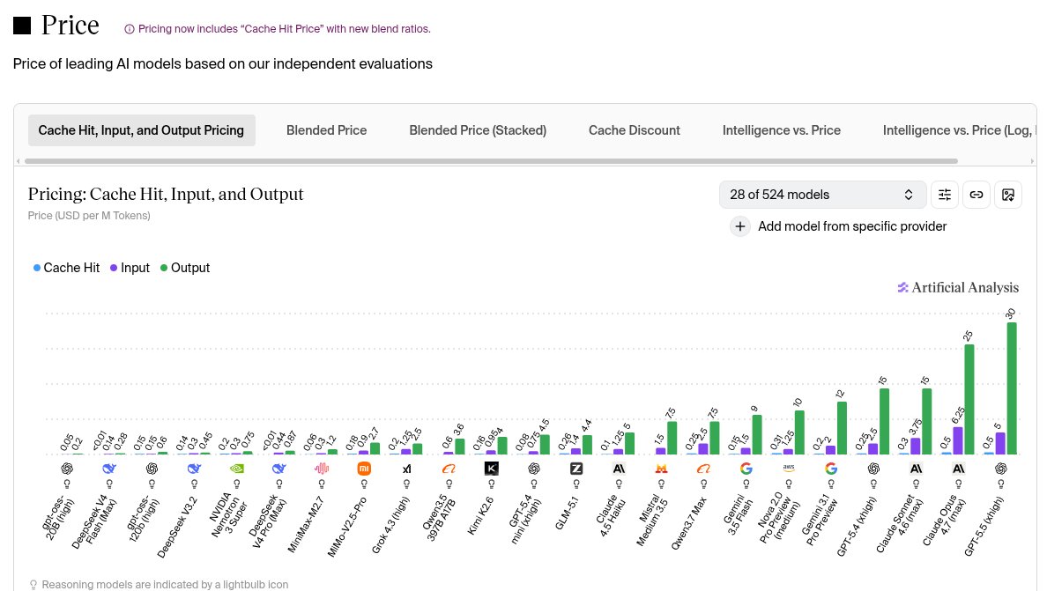
Task: Click the orange Xiaomi MiMo-V2.5-Pro logo
Action: 364,469
